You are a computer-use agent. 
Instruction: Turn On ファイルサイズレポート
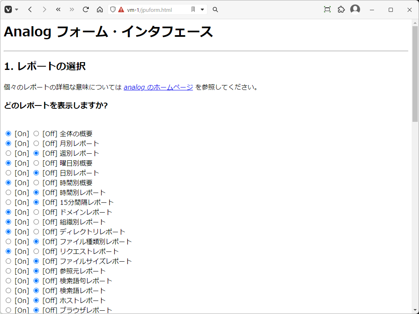point(8,261)
